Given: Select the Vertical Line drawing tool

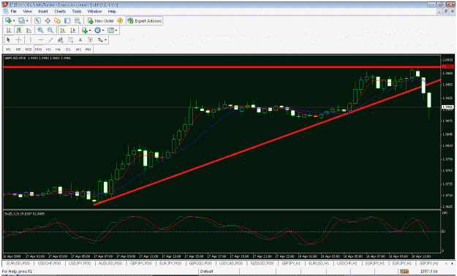Looking at the screenshot, I should 30,40.
